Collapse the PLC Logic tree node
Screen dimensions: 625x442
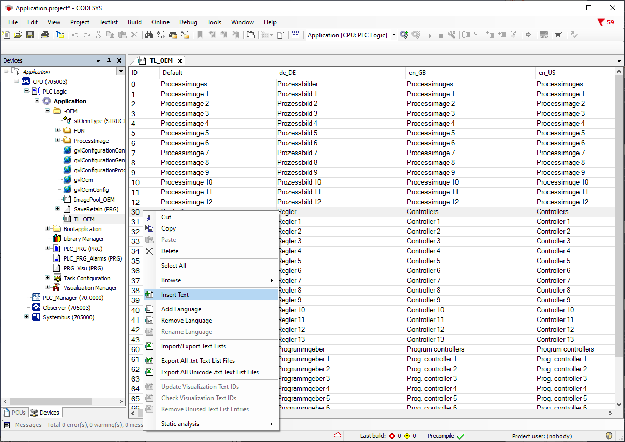(x=27, y=92)
